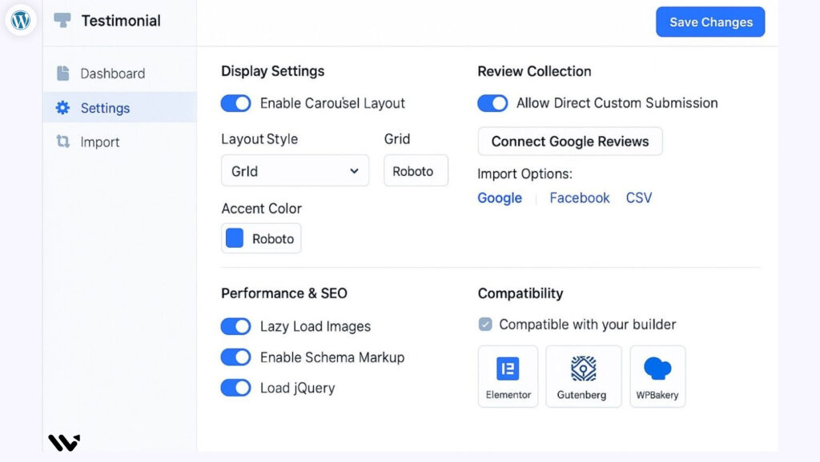
Task: Uncheck Compatible with your builder checkbox
Action: [485, 325]
